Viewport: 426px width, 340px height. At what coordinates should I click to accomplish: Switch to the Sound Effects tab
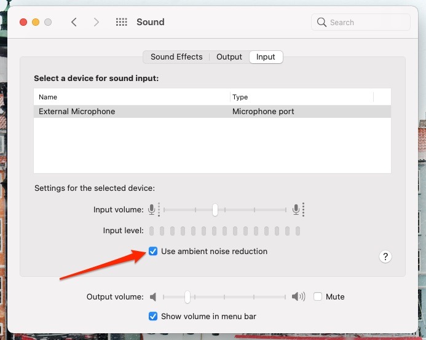(x=176, y=57)
